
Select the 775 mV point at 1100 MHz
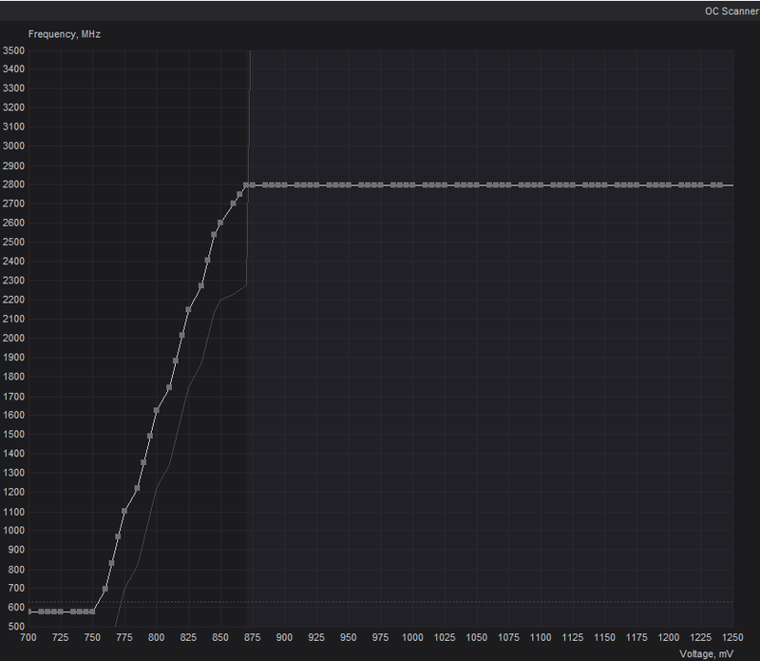[124, 511]
